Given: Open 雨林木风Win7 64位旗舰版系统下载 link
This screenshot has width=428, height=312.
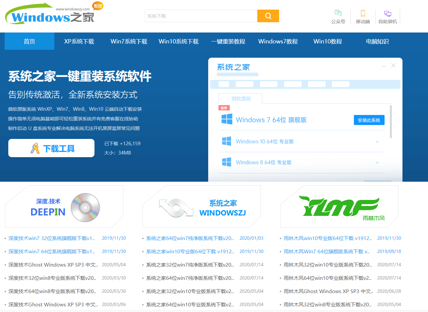Looking at the screenshot, I should pos(327,251).
